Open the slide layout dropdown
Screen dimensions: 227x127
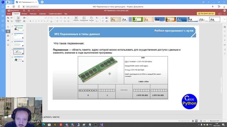click(x=24, y=18)
